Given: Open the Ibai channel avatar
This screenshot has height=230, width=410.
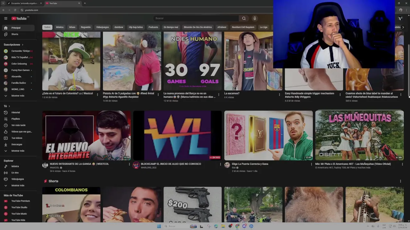Looking at the screenshot, I should tap(227, 165).
